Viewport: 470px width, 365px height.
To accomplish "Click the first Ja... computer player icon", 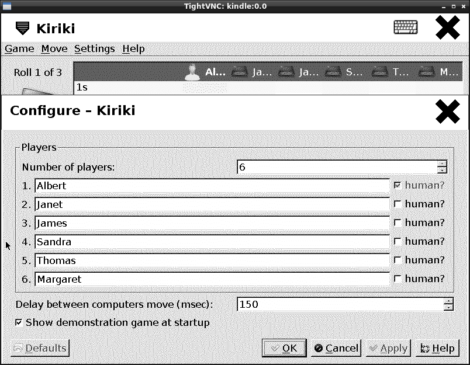I will pos(239,72).
